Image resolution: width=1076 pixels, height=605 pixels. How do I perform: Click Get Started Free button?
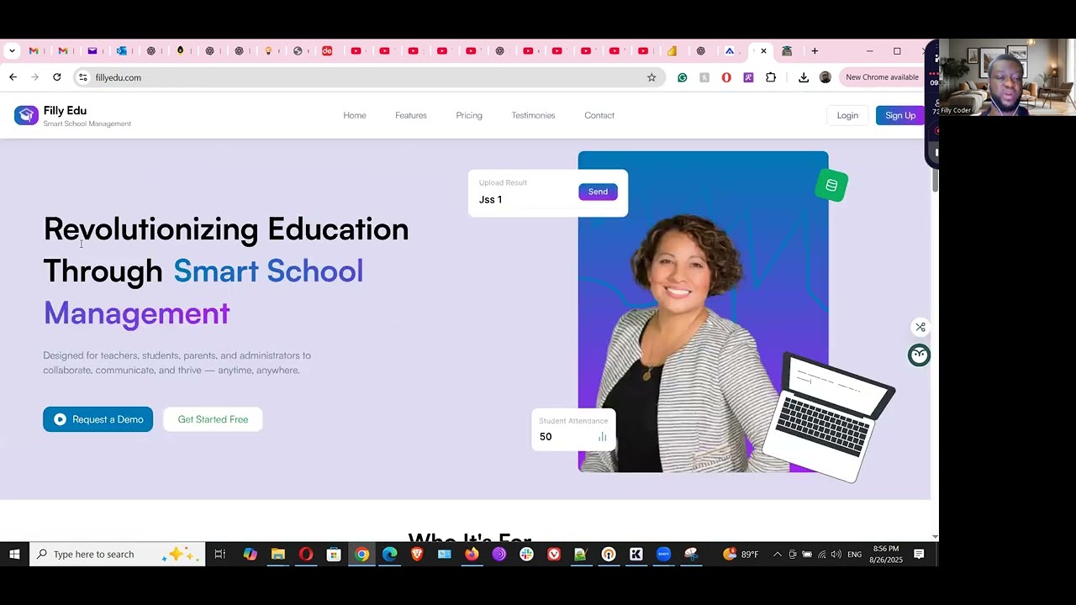coord(213,419)
